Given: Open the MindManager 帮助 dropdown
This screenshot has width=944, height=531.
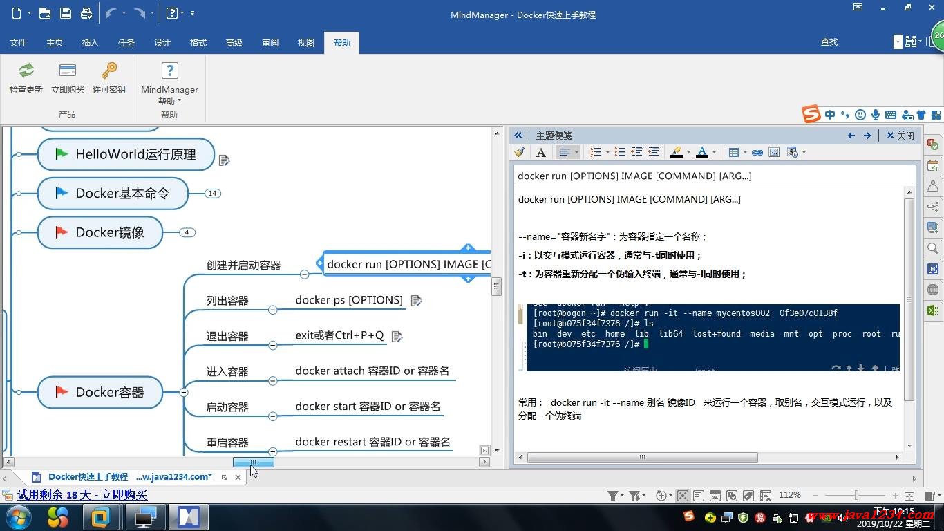Looking at the screenshot, I should click(x=169, y=95).
